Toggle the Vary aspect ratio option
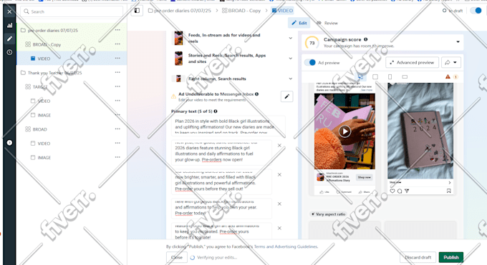The height and width of the screenshot is (265, 487). (329, 214)
